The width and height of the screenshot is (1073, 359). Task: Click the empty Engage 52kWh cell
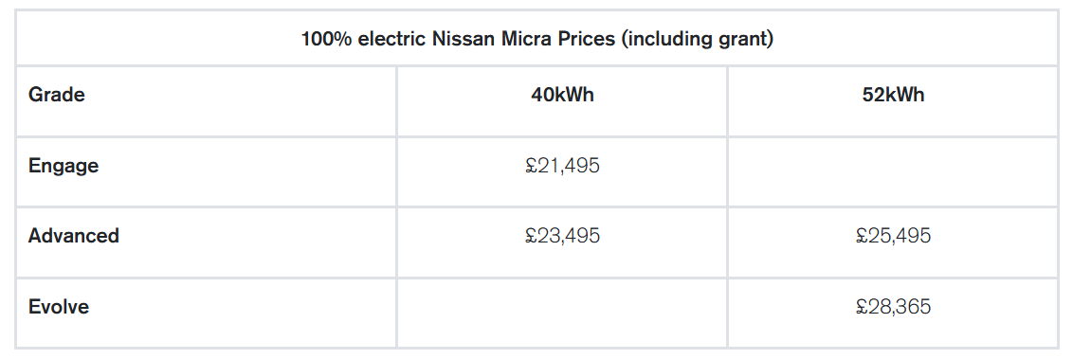[x=893, y=171]
